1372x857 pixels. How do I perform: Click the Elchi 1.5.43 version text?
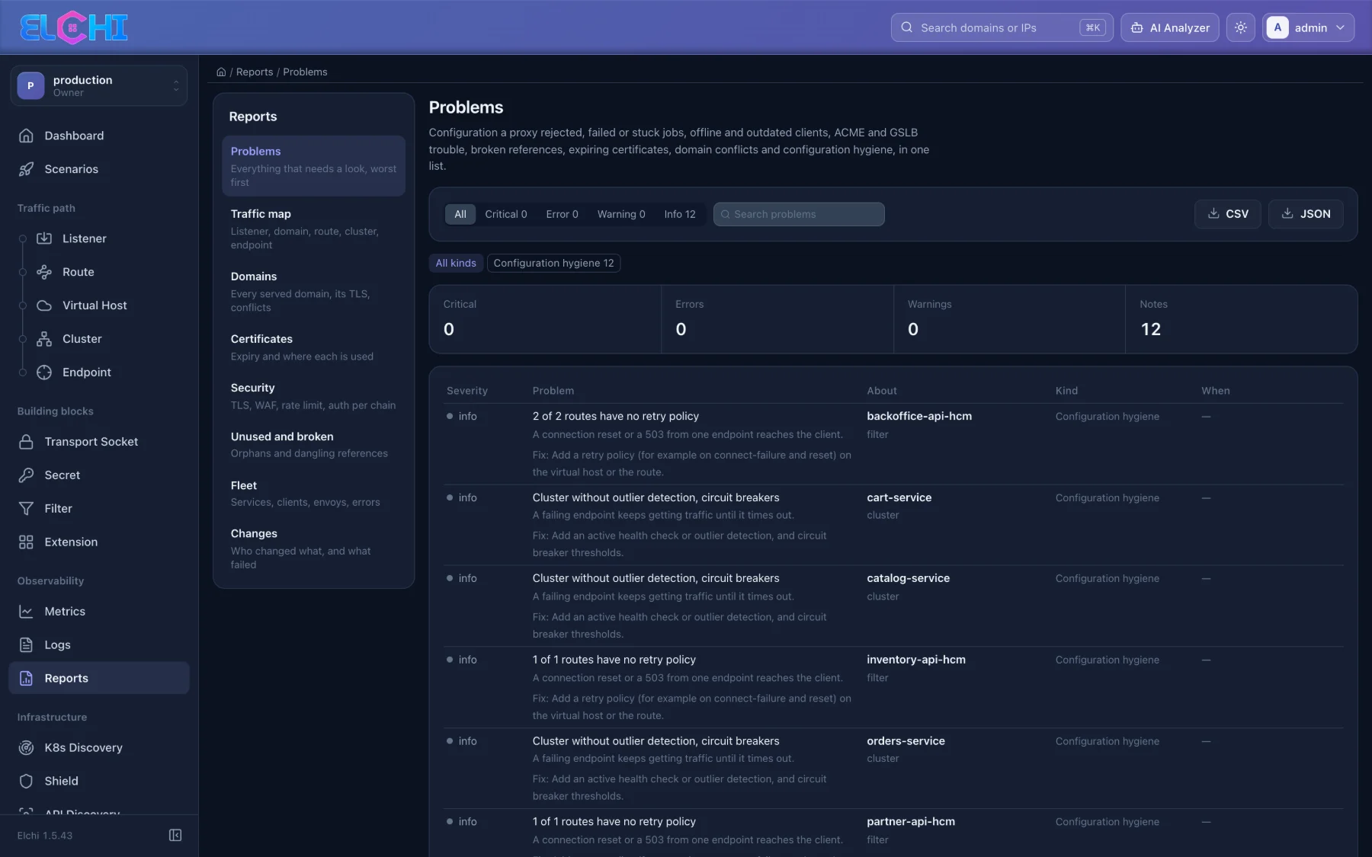pos(45,836)
